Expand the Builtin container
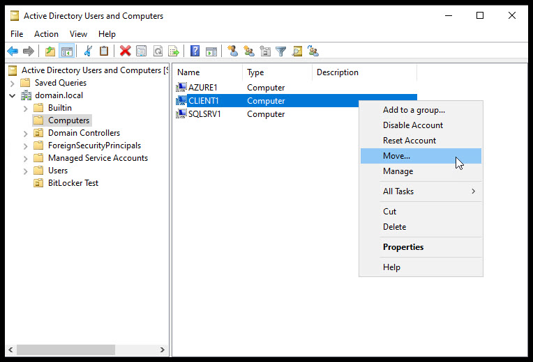Image resolution: width=533 pixels, height=362 pixels. [x=26, y=109]
